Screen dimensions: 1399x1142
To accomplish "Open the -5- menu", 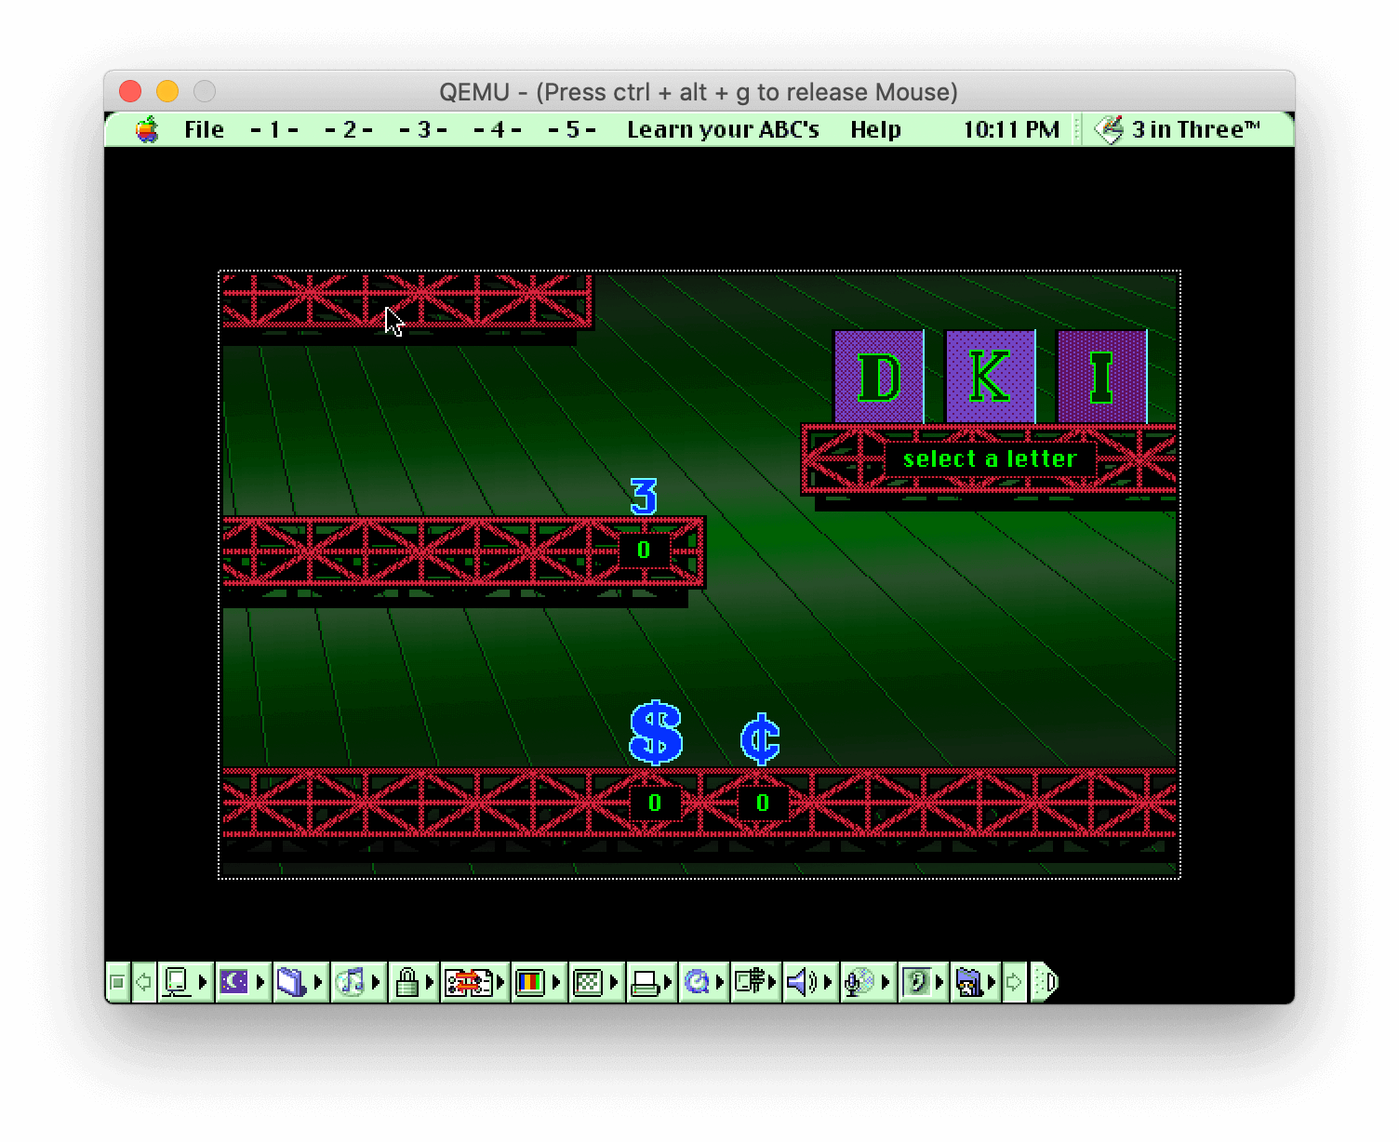I will [572, 129].
